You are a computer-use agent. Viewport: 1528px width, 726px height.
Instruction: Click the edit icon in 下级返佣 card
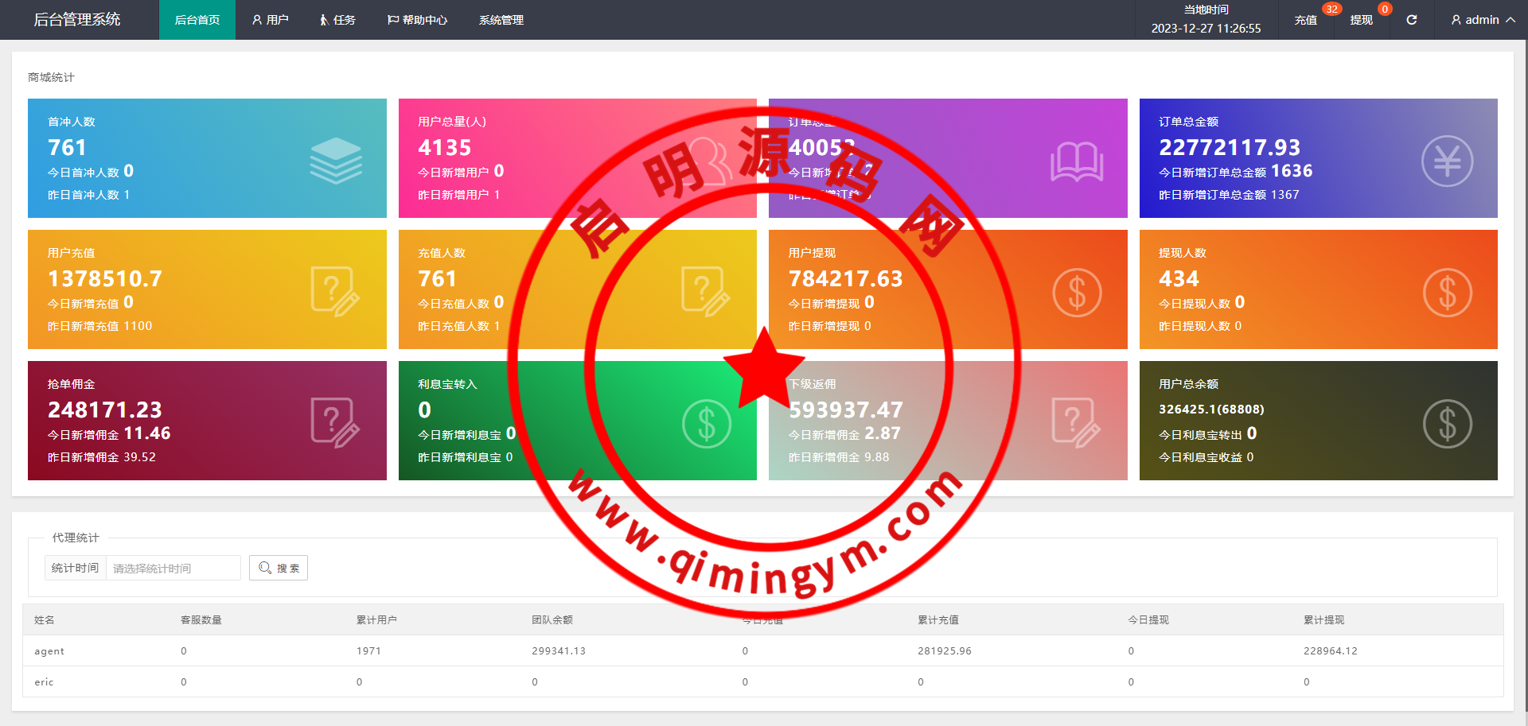1076,423
